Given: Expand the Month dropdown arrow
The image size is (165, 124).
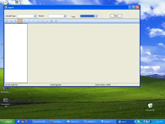Looking at the screenshot, I should (65, 16).
